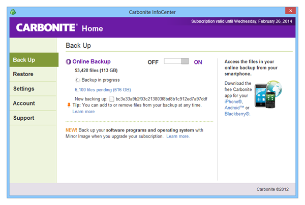Open the iPhone app link
305x205 pixels.
pyautogui.click(x=233, y=101)
